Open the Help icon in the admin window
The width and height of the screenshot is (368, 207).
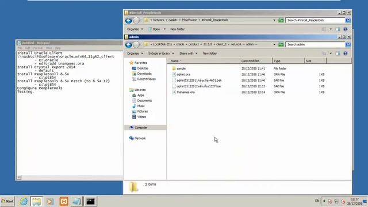(x=345, y=53)
